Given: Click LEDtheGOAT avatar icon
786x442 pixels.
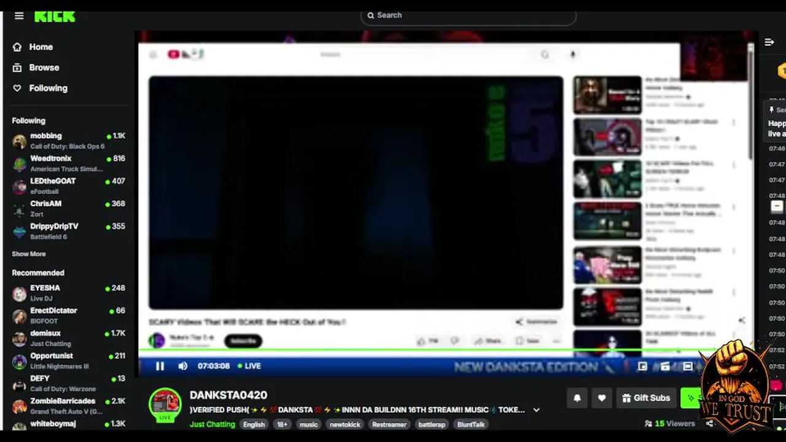Looking at the screenshot, I should click(x=20, y=187).
